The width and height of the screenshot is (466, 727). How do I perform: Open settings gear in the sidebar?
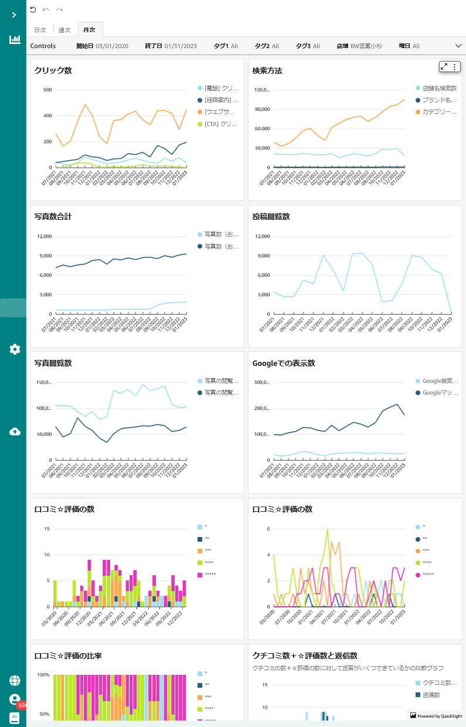click(15, 349)
